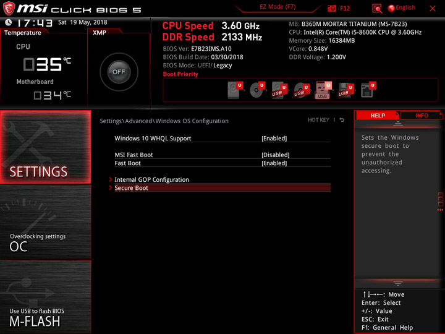Image resolution: width=445 pixels, height=334 pixels.
Task: Select the MSI Fast Boot row label
Action: pos(133,155)
